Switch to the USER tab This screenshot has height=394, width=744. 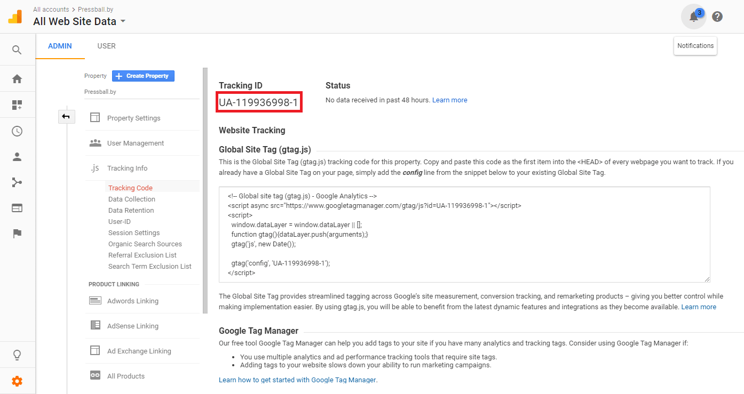106,46
